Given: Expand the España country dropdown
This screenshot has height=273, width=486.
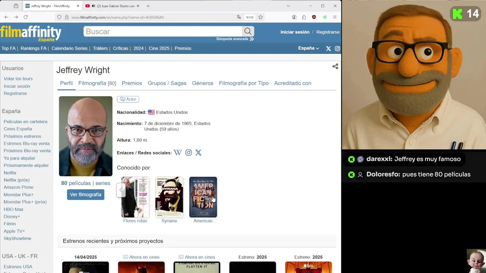Looking at the screenshot, I should click(x=309, y=48).
